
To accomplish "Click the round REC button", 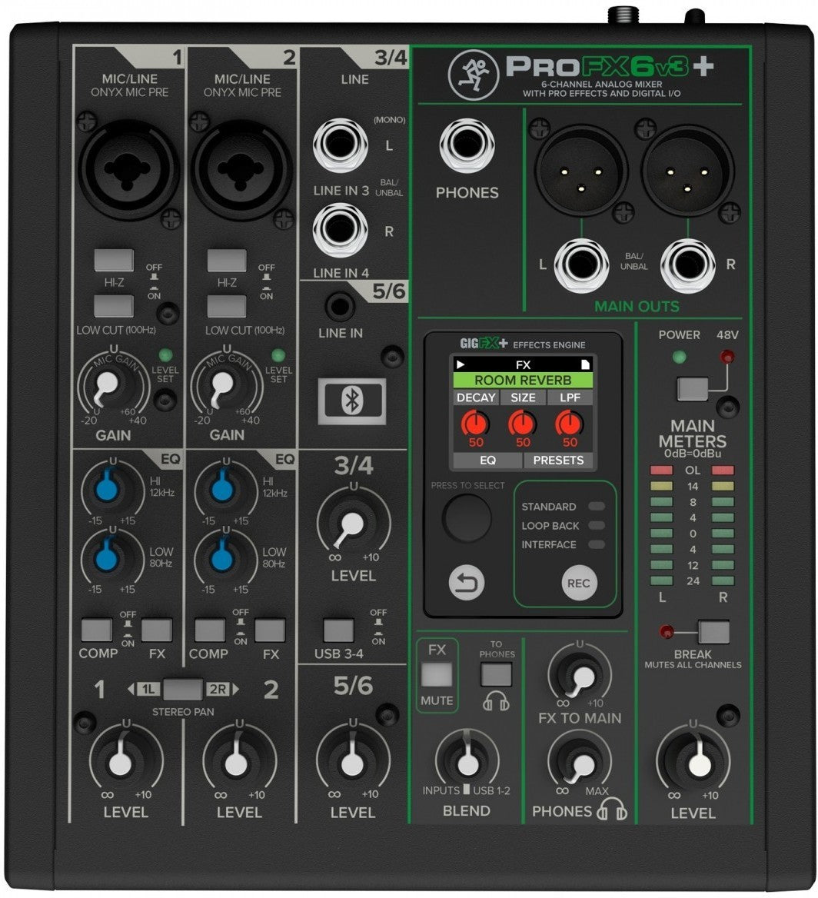I will click(x=579, y=583).
